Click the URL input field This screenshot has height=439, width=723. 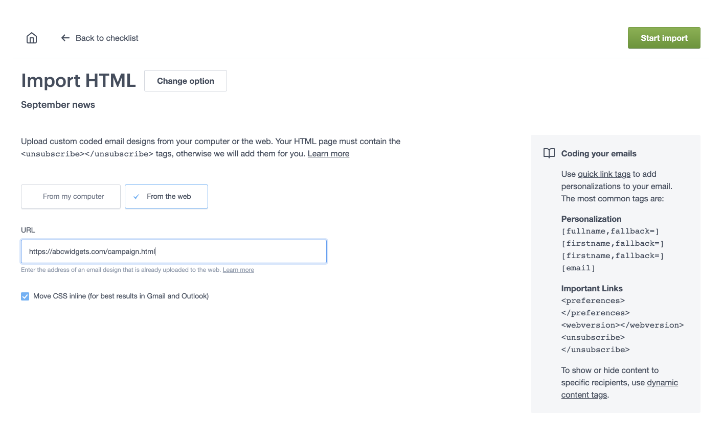tap(174, 251)
